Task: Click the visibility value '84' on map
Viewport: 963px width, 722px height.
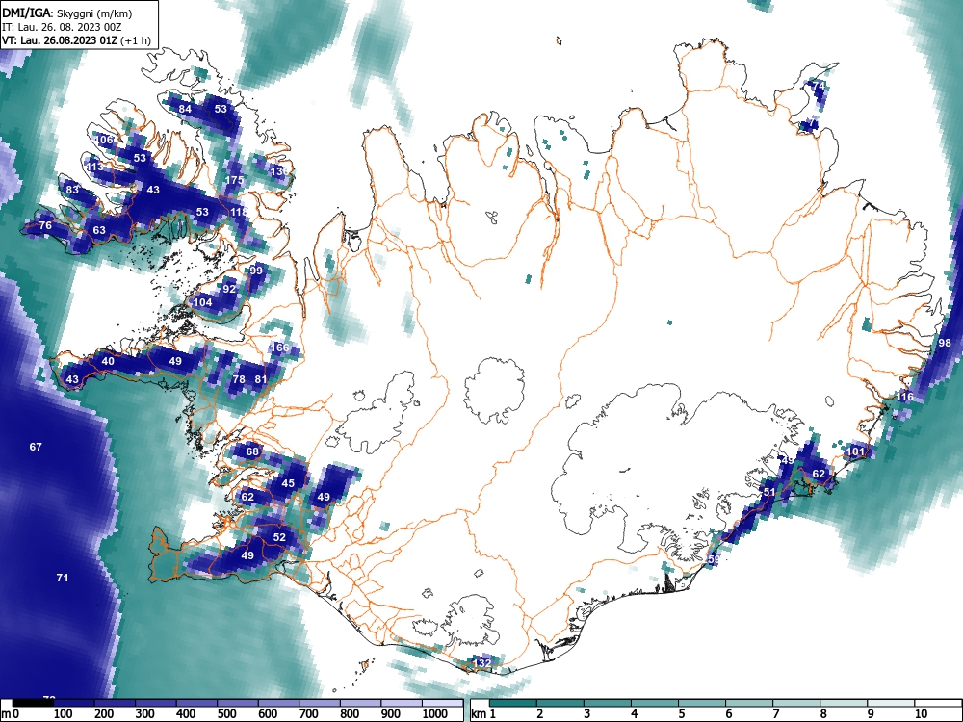Action: point(185,109)
